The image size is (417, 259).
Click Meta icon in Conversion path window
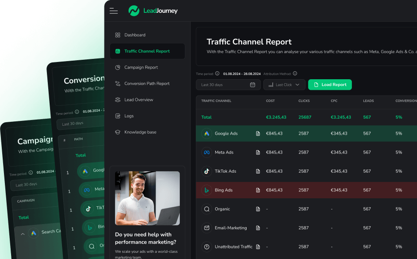pyautogui.click(x=87, y=190)
